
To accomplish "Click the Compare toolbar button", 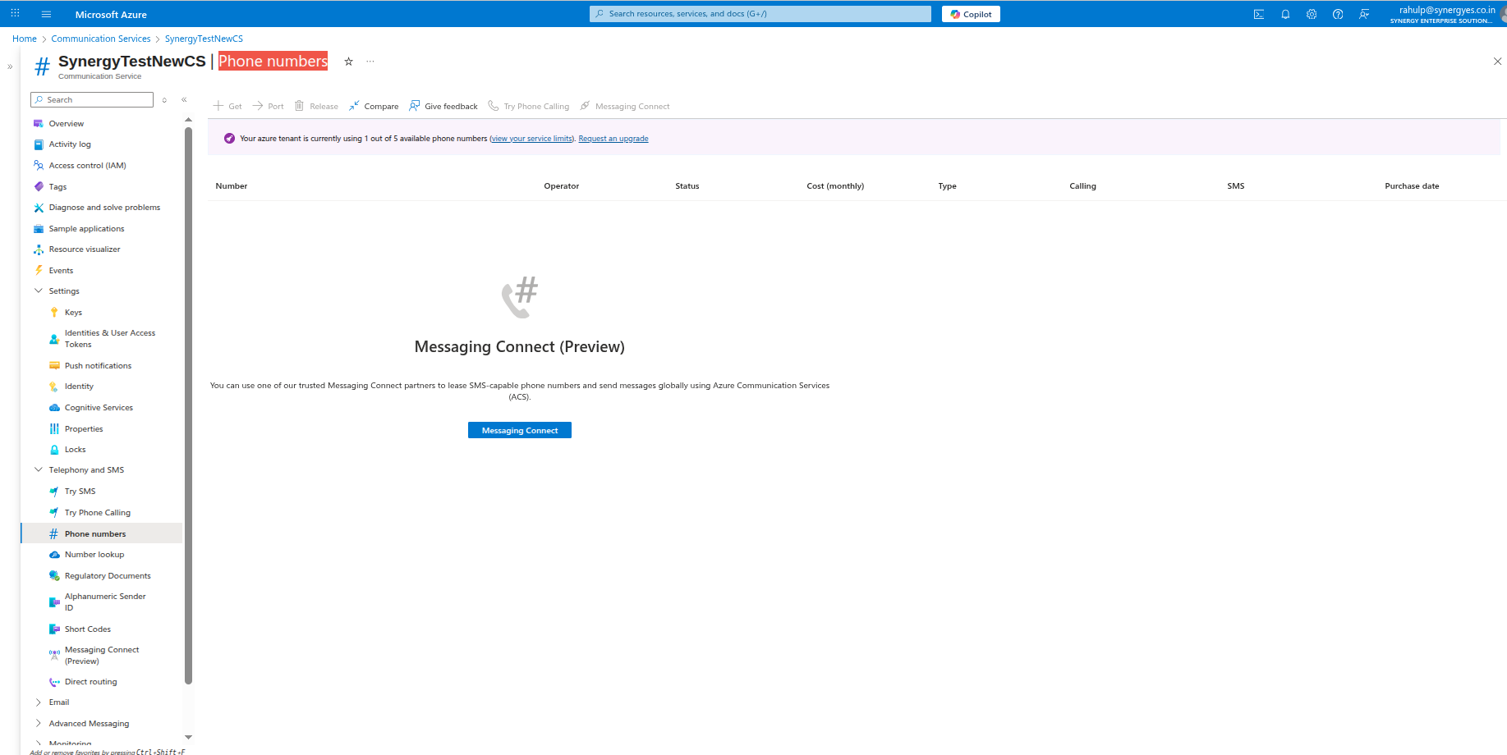I will click(374, 106).
